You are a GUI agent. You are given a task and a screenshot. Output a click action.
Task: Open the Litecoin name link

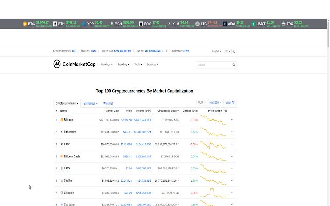pos(69,193)
